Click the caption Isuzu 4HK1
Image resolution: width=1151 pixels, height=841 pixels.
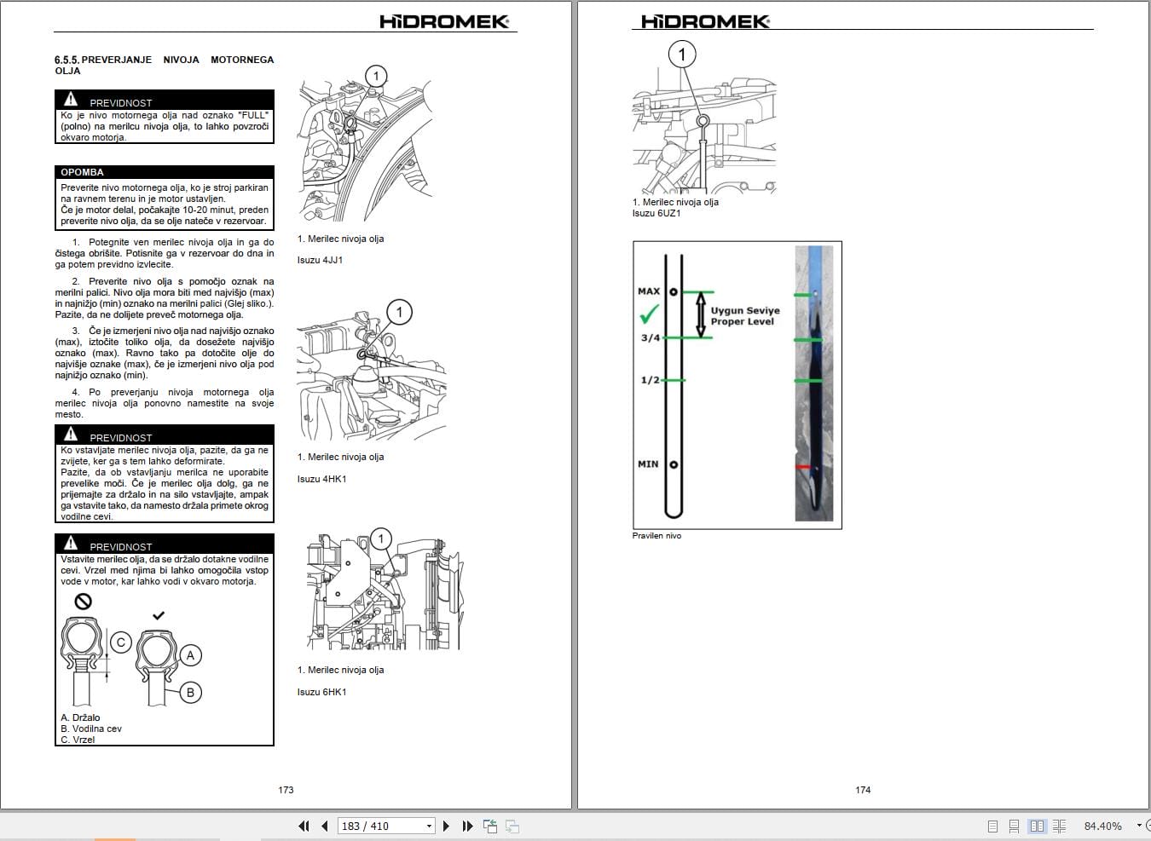point(321,479)
